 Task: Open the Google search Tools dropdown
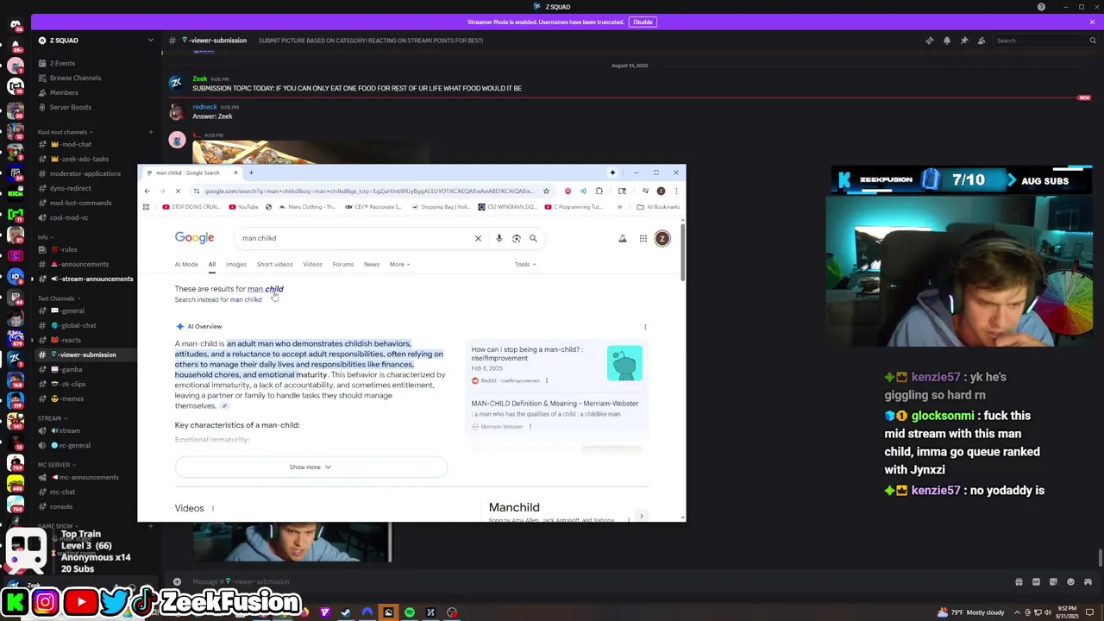point(525,265)
